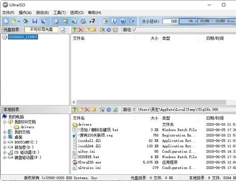
Task: Expand the 我的文档 tree node
Action: coord(5,132)
